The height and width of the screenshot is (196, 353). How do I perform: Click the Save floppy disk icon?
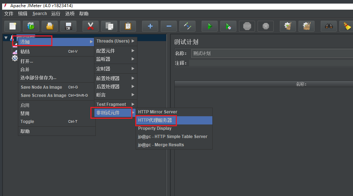coord(69,26)
